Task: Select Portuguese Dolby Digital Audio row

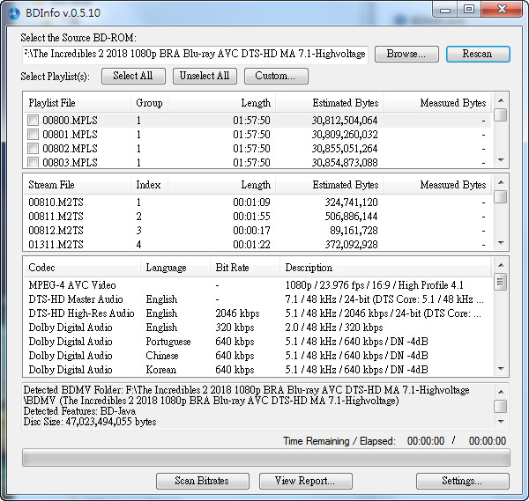Action: pos(257,342)
